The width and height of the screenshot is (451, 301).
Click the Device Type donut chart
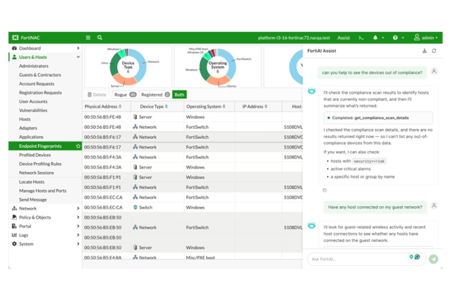128,67
